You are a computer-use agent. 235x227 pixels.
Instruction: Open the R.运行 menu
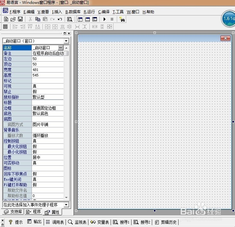pos(89,12)
